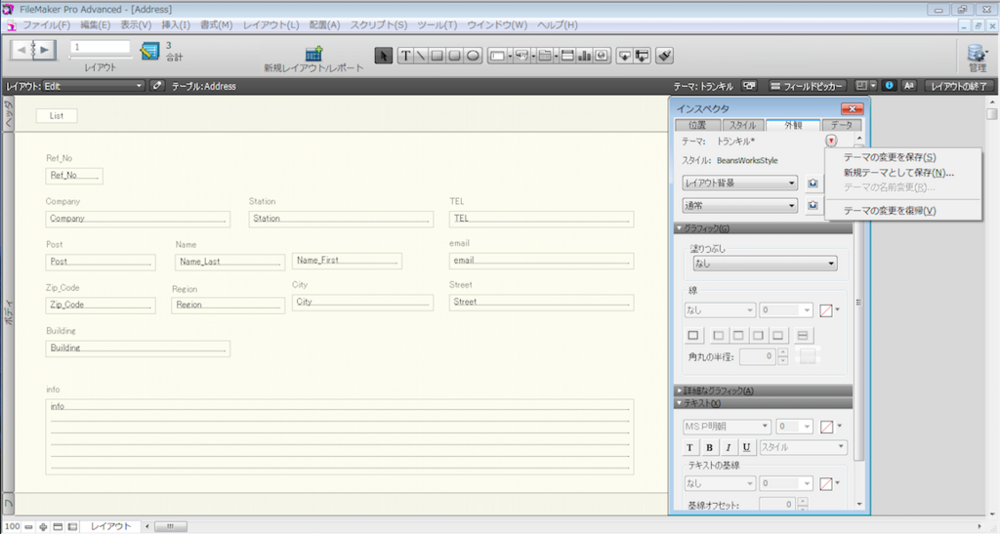Go to previous layout arrow
This screenshot has width=1000, height=534.
pos(21,50)
